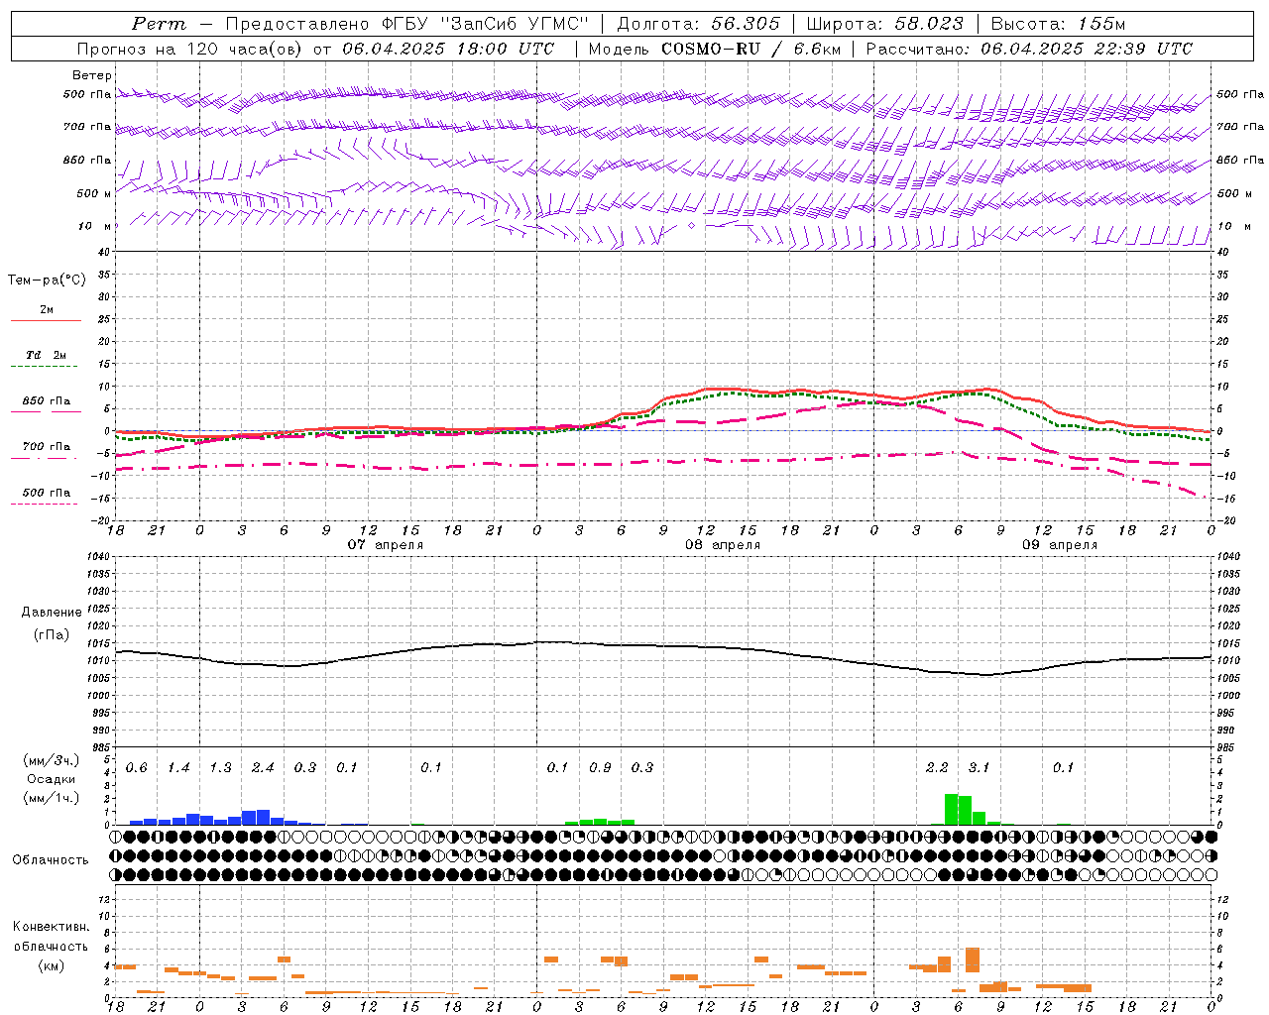Click the tallest orange convective cloud bar
Image resolution: width=1269 pixels, height=1015 pixels.
(973, 959)
